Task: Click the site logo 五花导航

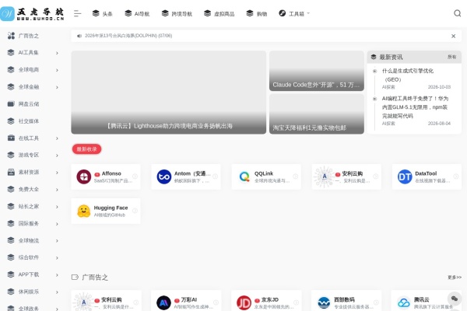Action: pyautogui.click(x=32, y=14)
